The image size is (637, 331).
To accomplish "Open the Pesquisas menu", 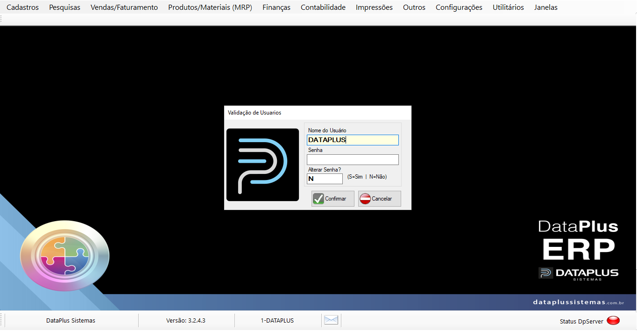I will coord(65,7).
